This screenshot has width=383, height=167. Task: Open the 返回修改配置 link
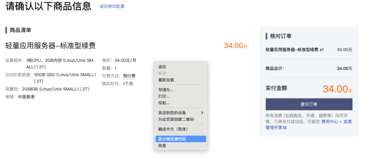(x=112, y=6)
